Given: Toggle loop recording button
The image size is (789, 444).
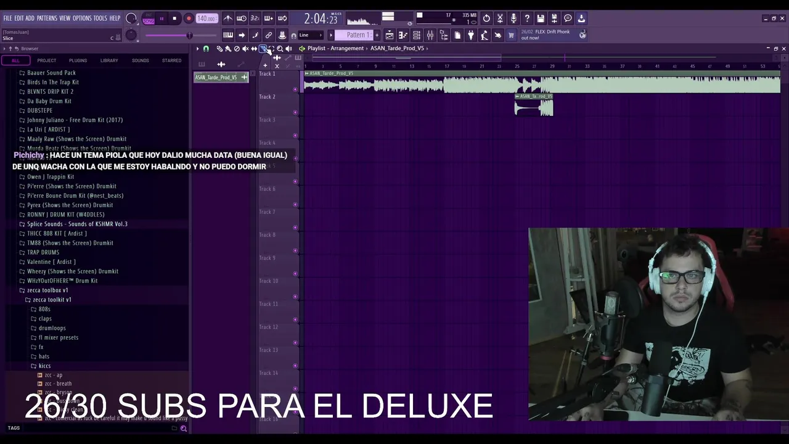Looking at the screenshot, I should click(x=282, y=18).
